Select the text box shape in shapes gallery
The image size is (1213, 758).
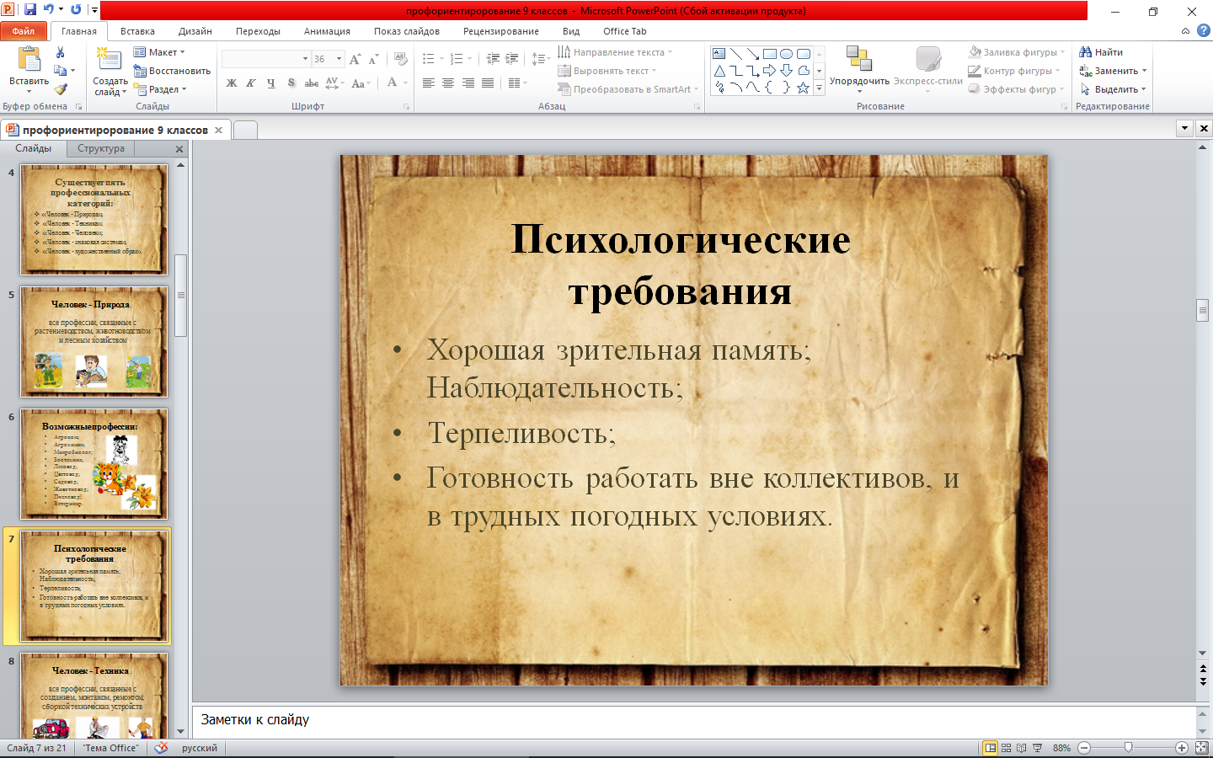tap(719, 53)
